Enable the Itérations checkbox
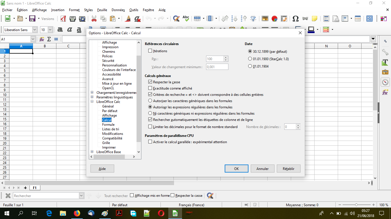 pos(150,51)
